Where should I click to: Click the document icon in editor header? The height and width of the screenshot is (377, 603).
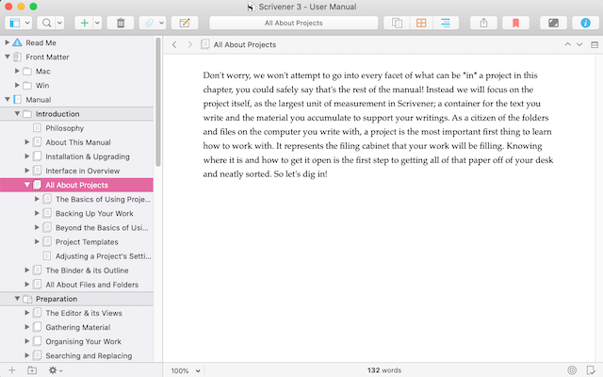point(205,44)
